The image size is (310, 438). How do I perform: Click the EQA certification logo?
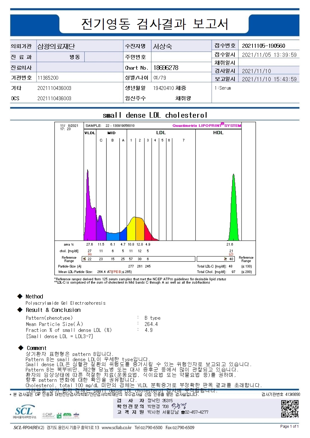pos(67,415)
